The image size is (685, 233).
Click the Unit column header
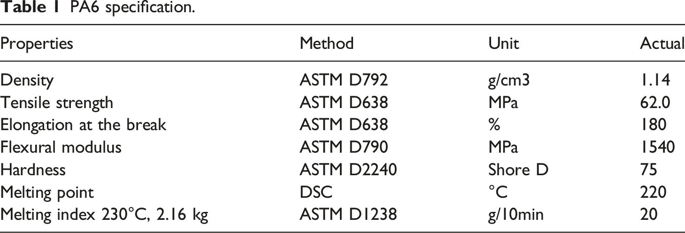pos(504,44)
